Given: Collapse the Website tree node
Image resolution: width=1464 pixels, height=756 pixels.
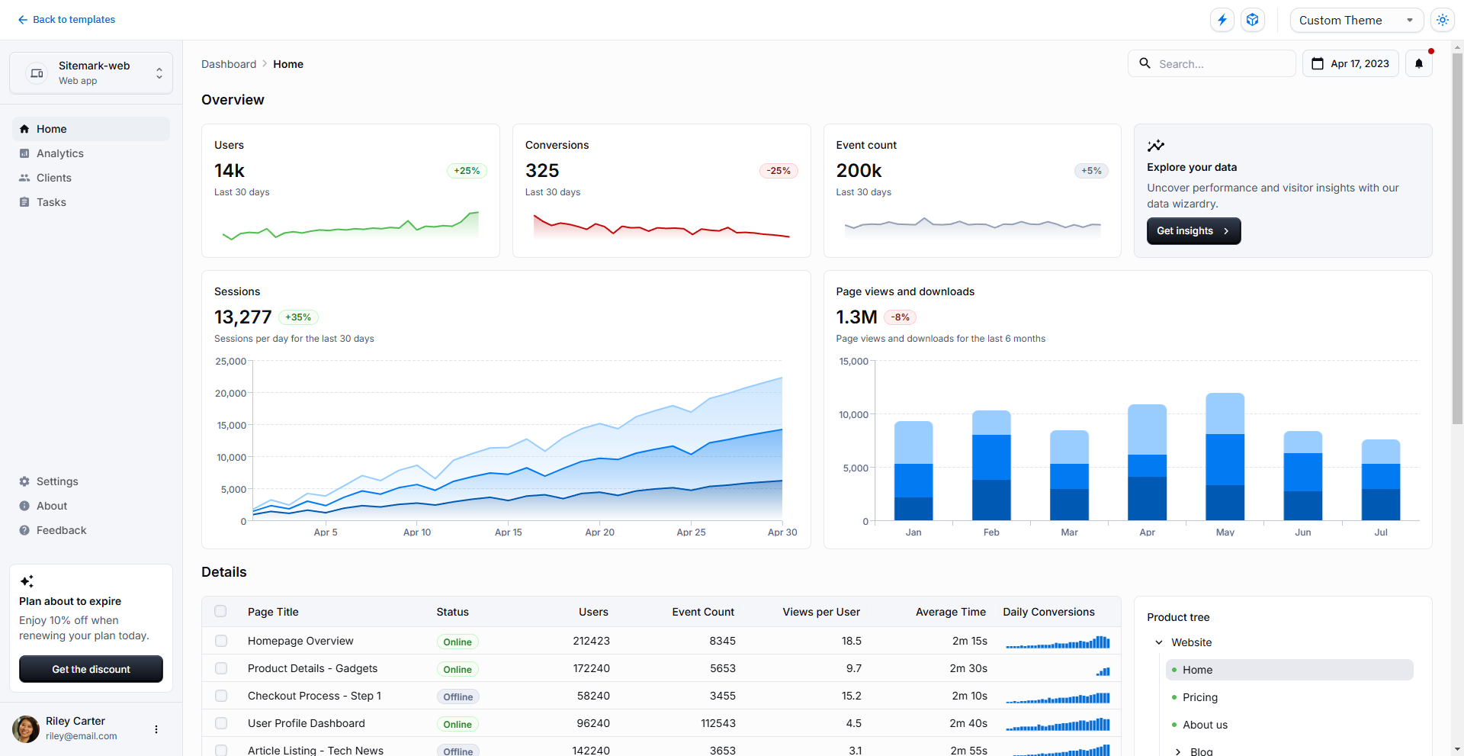Looking at the screenshot, I should coord(1159,642).
